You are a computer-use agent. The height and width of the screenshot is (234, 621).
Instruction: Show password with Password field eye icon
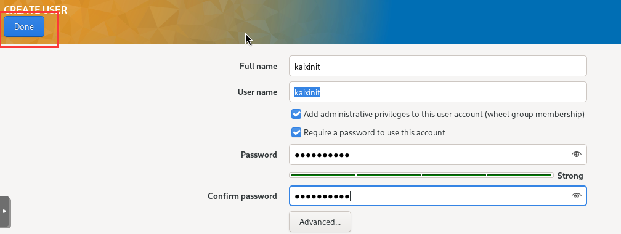[576, 155]
